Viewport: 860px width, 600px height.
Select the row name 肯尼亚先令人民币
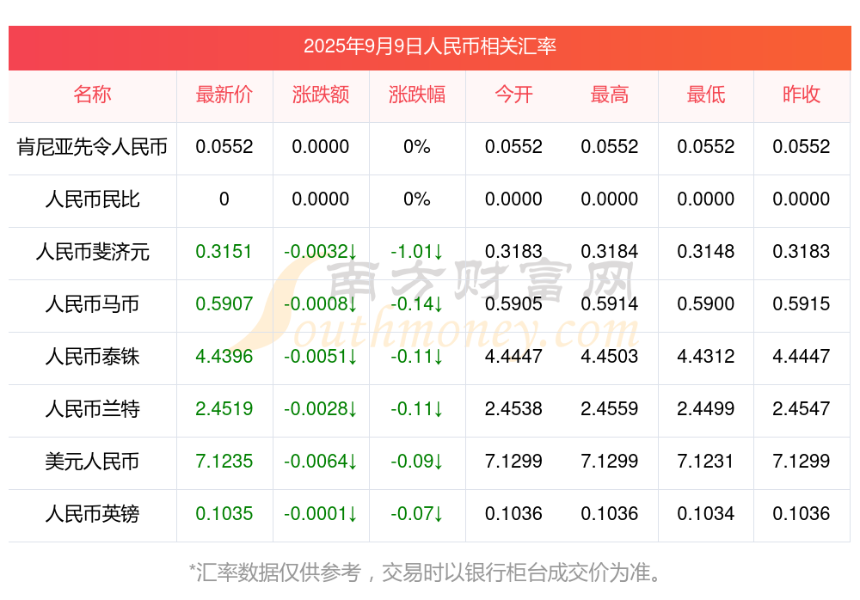(x=92, y=147)
